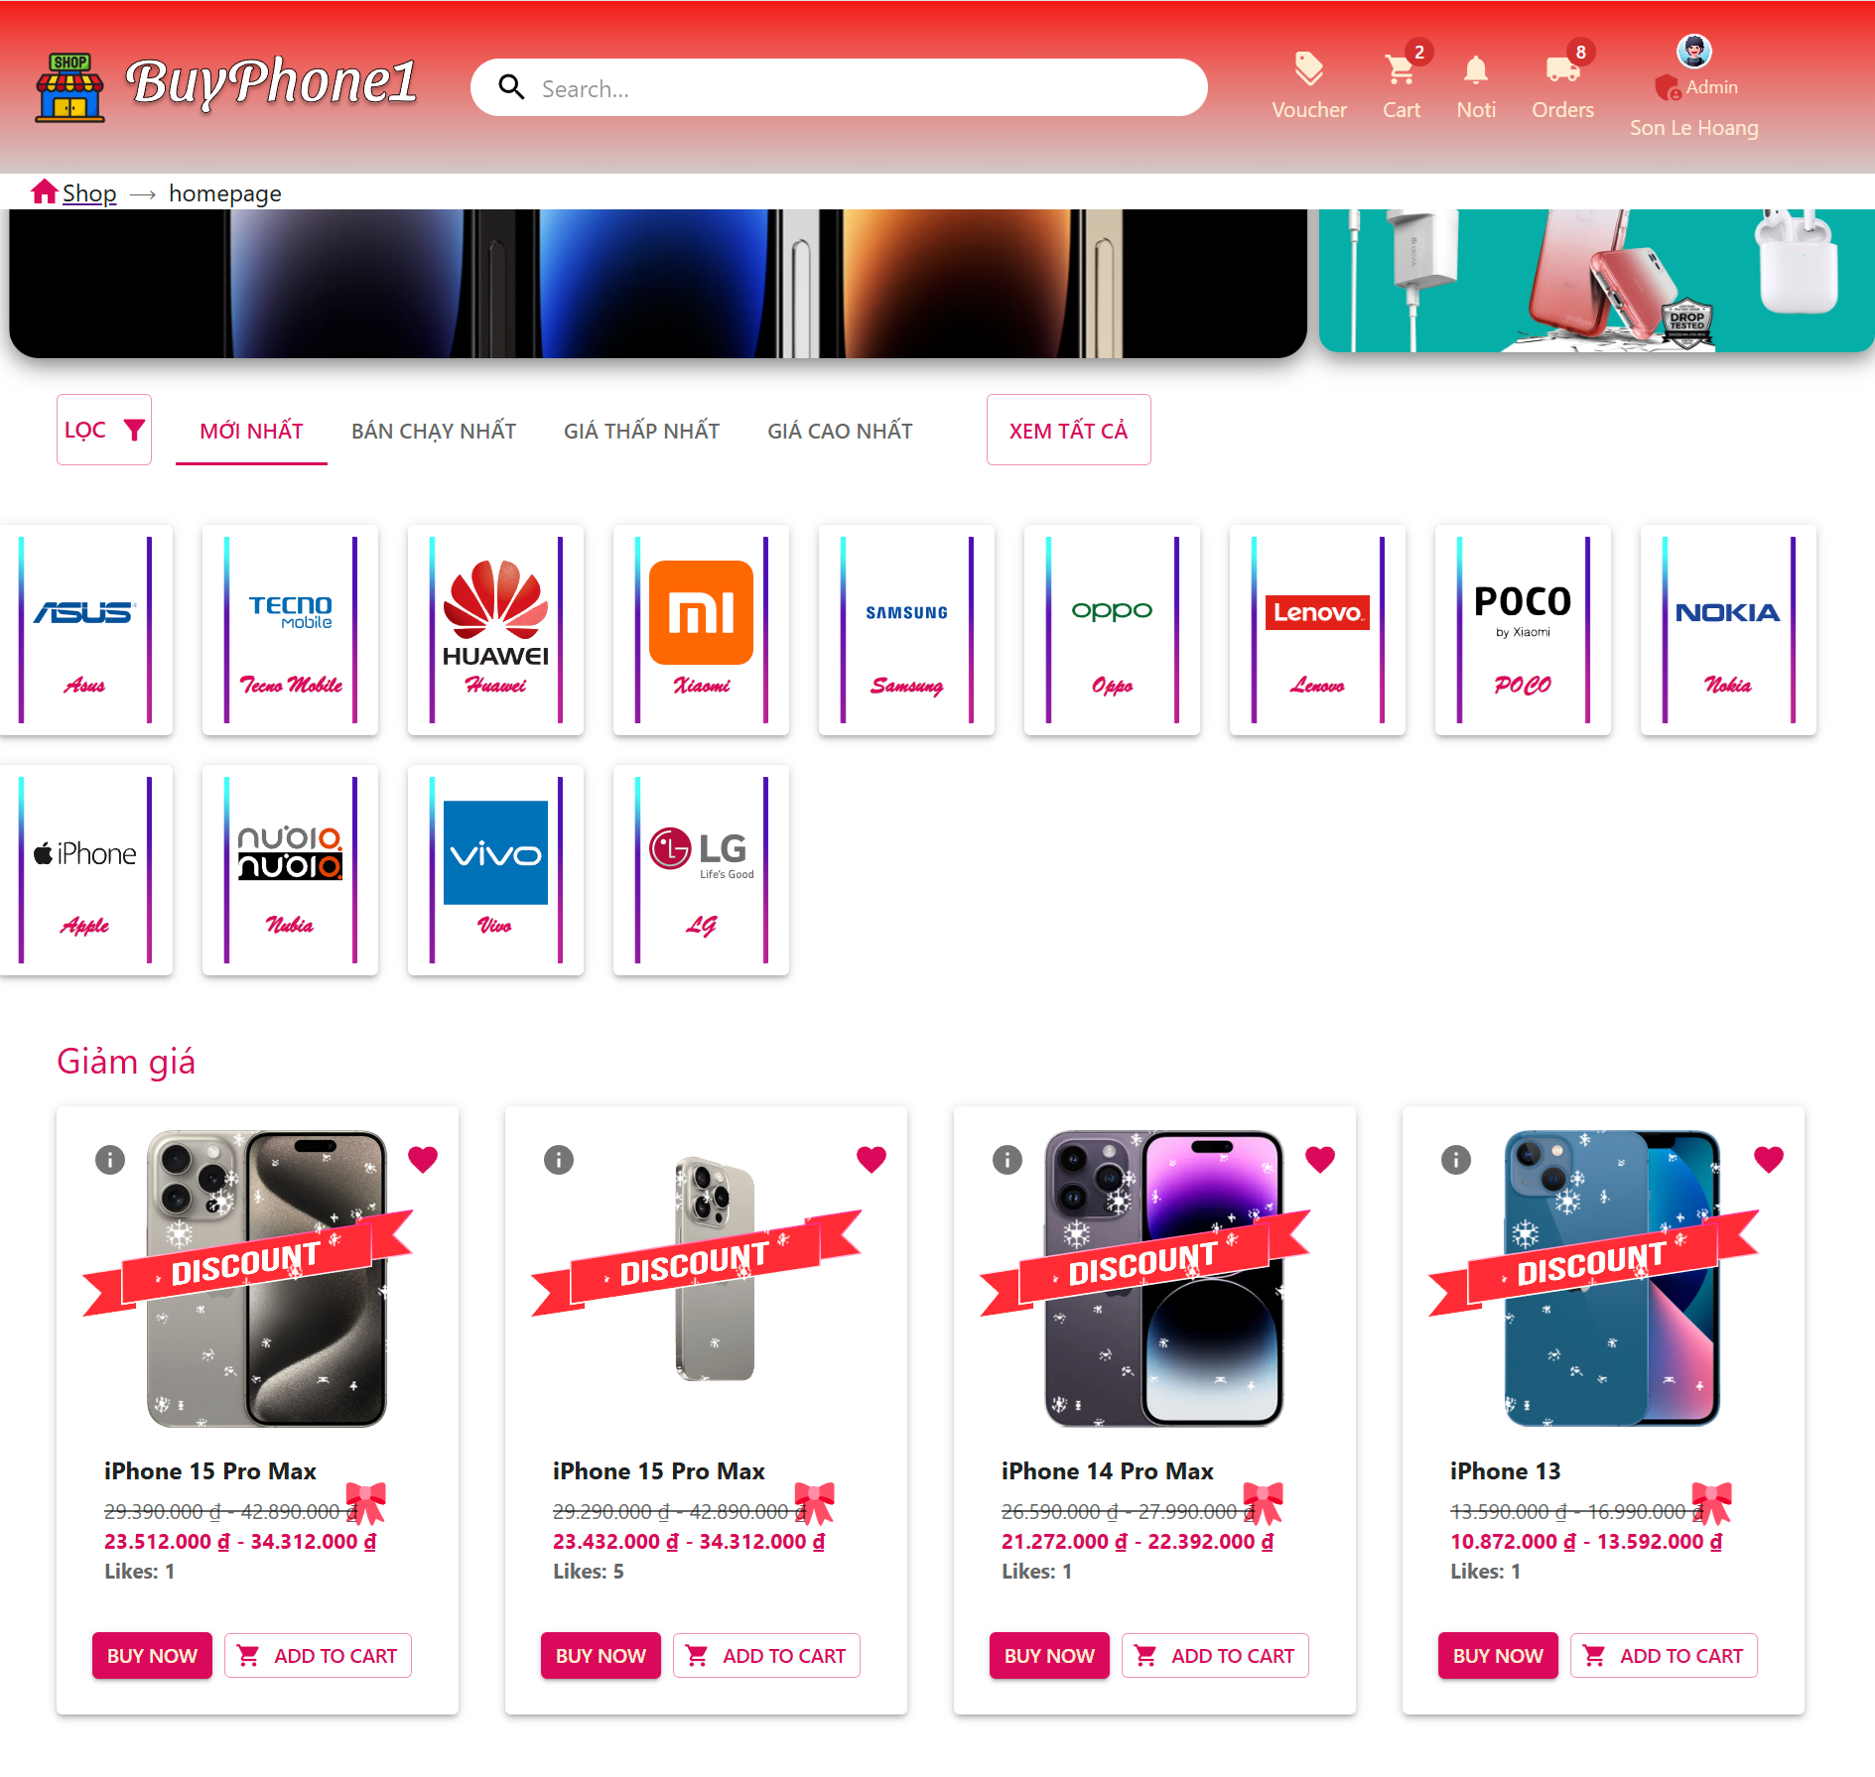The image size is (1875, 1777).
Task: Open the Orders truck icon
Action: click(x=1562, y=86)
